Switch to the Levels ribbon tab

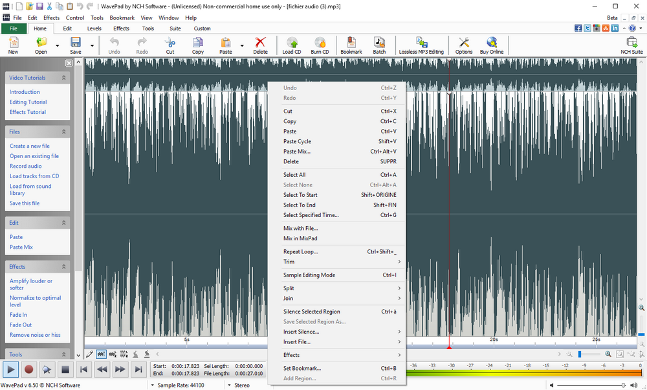[94, 29]
